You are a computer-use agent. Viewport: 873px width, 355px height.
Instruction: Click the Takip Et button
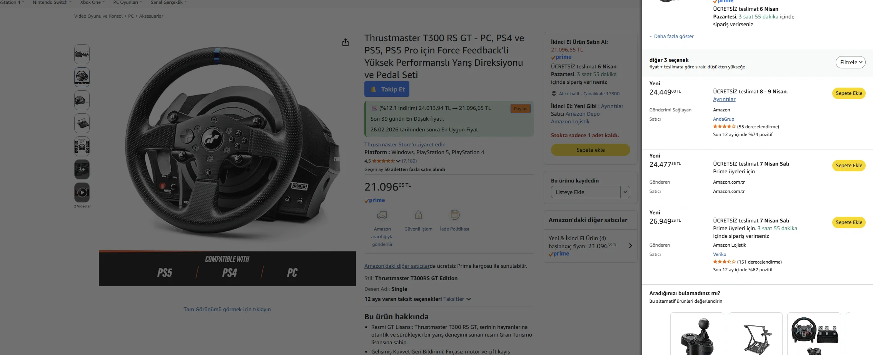(x=387, y=89)
